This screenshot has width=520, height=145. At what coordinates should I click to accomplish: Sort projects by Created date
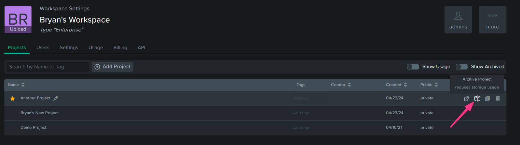coord(396,85)
